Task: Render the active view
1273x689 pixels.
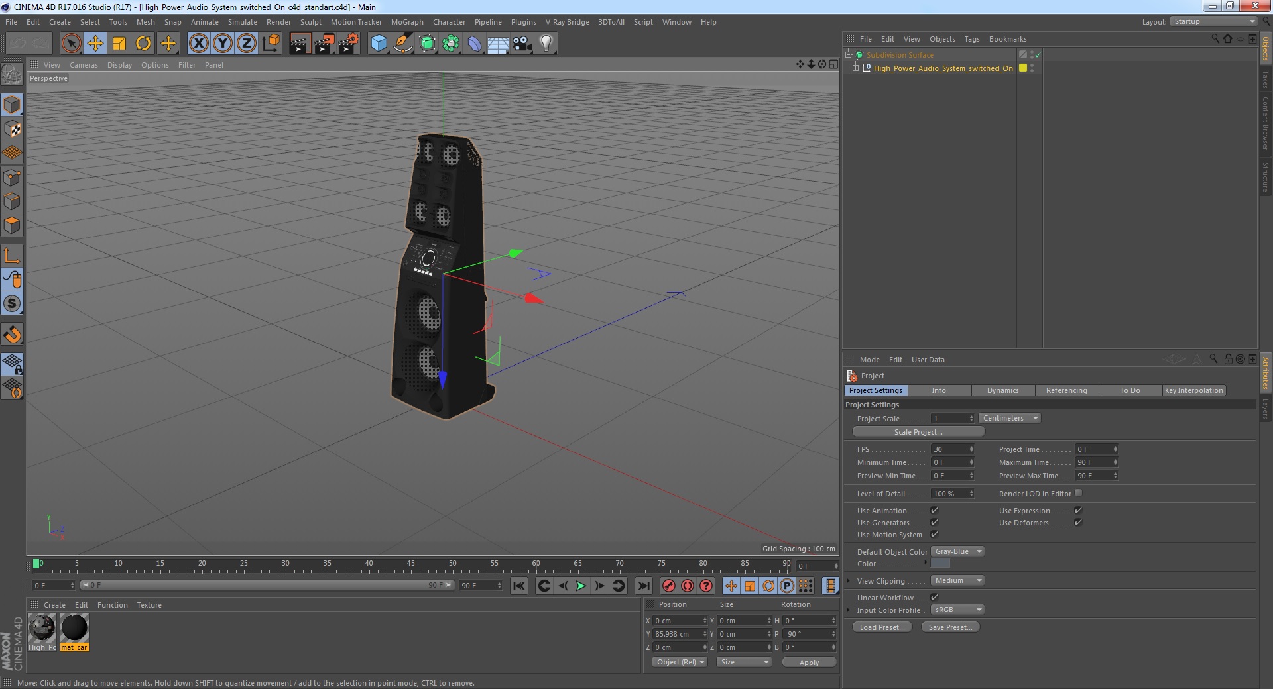Action: pos(300,44)
